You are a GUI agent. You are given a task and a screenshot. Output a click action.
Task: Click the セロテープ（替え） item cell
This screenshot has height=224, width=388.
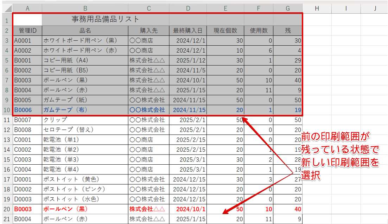tap(84, 130)
